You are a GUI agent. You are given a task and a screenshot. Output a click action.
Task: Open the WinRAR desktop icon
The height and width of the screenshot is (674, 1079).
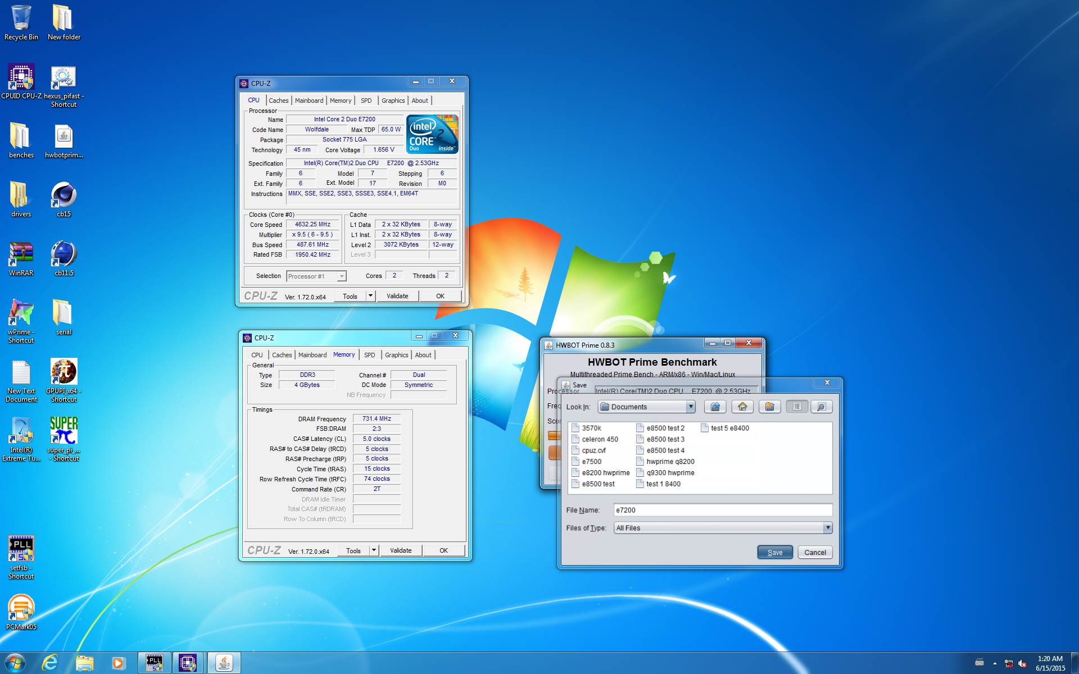pyautogui.click(x=21, y=258)
